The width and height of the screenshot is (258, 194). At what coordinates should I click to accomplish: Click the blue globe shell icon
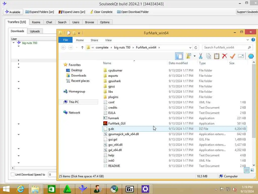click(251, 56)
